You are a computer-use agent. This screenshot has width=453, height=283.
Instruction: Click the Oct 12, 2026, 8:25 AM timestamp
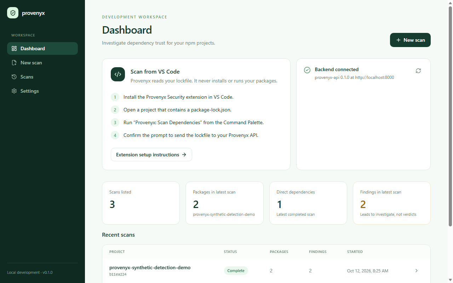pos(368,271)
